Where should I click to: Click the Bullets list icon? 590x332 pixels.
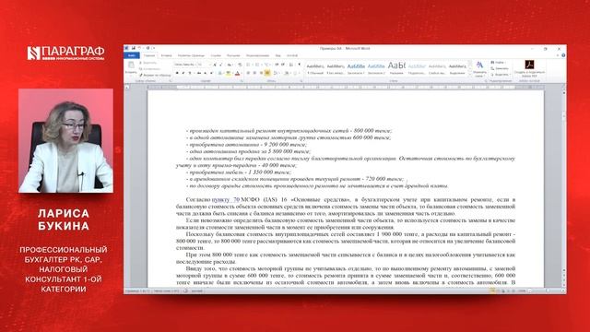click(248, 65)
